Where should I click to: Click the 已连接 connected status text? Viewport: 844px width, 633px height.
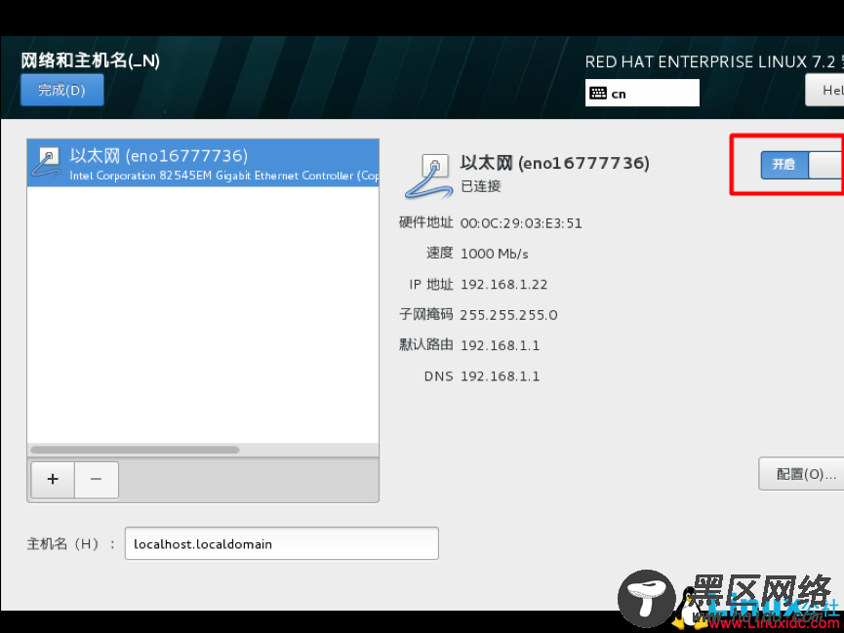pyautogui.click(x=481, y=186)
